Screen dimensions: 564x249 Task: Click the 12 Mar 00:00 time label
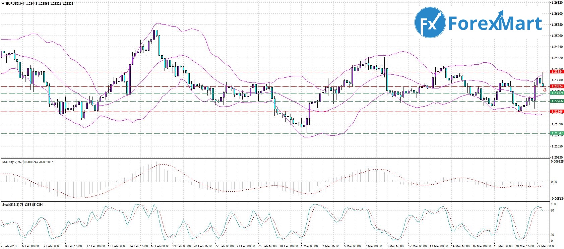tap(417, 246)
